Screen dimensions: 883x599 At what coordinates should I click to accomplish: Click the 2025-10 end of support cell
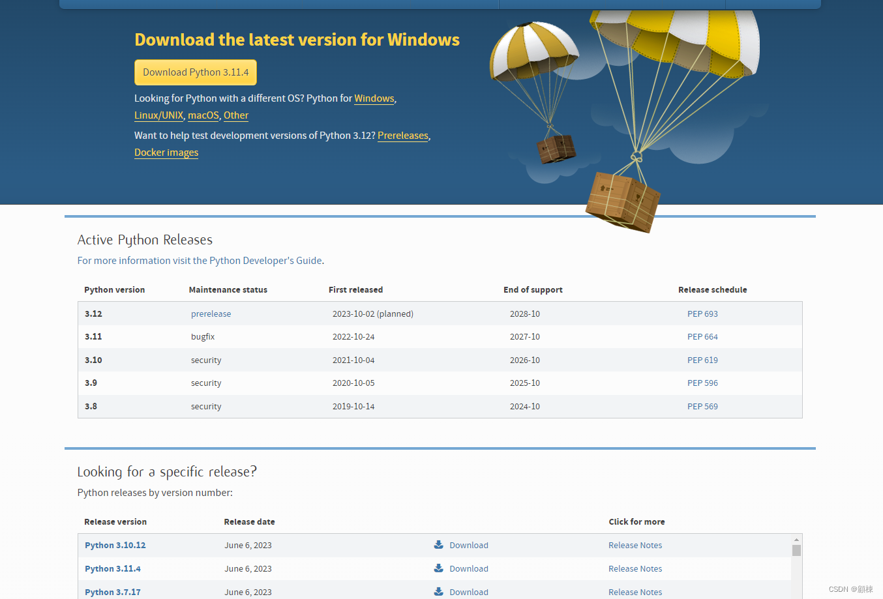[525, 383]
